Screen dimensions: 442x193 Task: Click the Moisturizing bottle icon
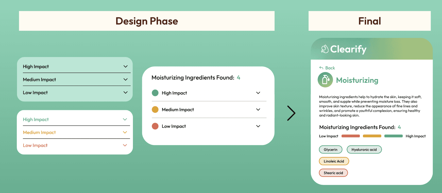325,80
